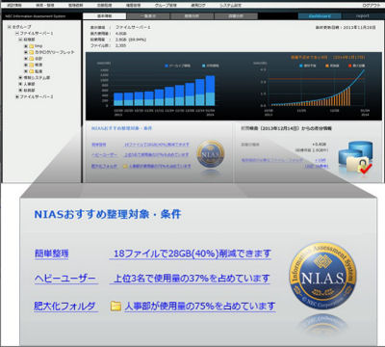The width and height of the screenshot is (385, 347).
Task: Click the database and locked folder icon
Action: (356, 158)
